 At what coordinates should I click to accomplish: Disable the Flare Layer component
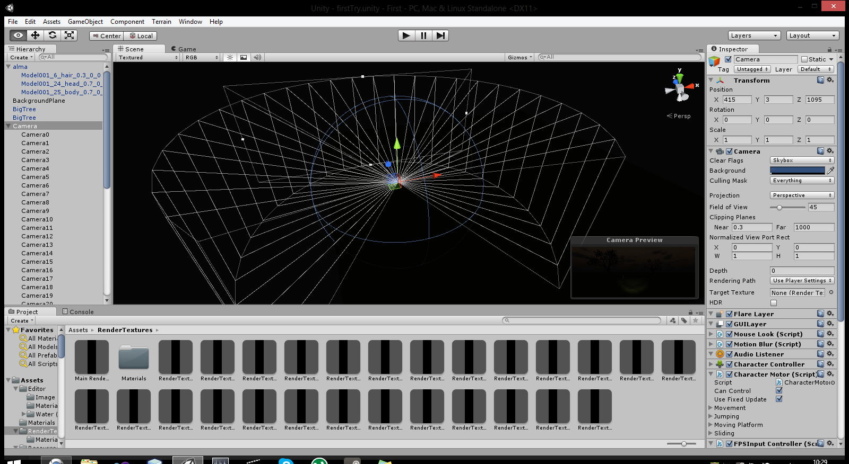tap(729, 314)
